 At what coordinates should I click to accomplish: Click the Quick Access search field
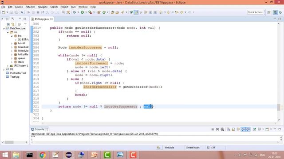pos(255,12)
